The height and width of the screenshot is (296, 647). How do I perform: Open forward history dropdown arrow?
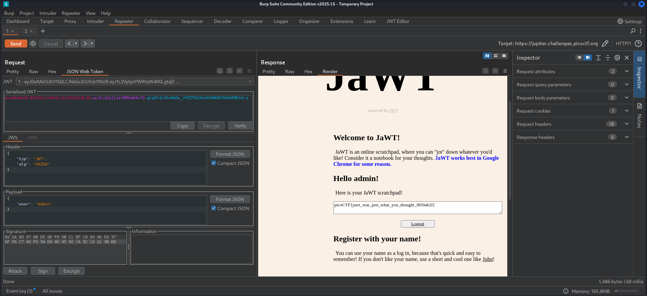[x=92, y=43]
